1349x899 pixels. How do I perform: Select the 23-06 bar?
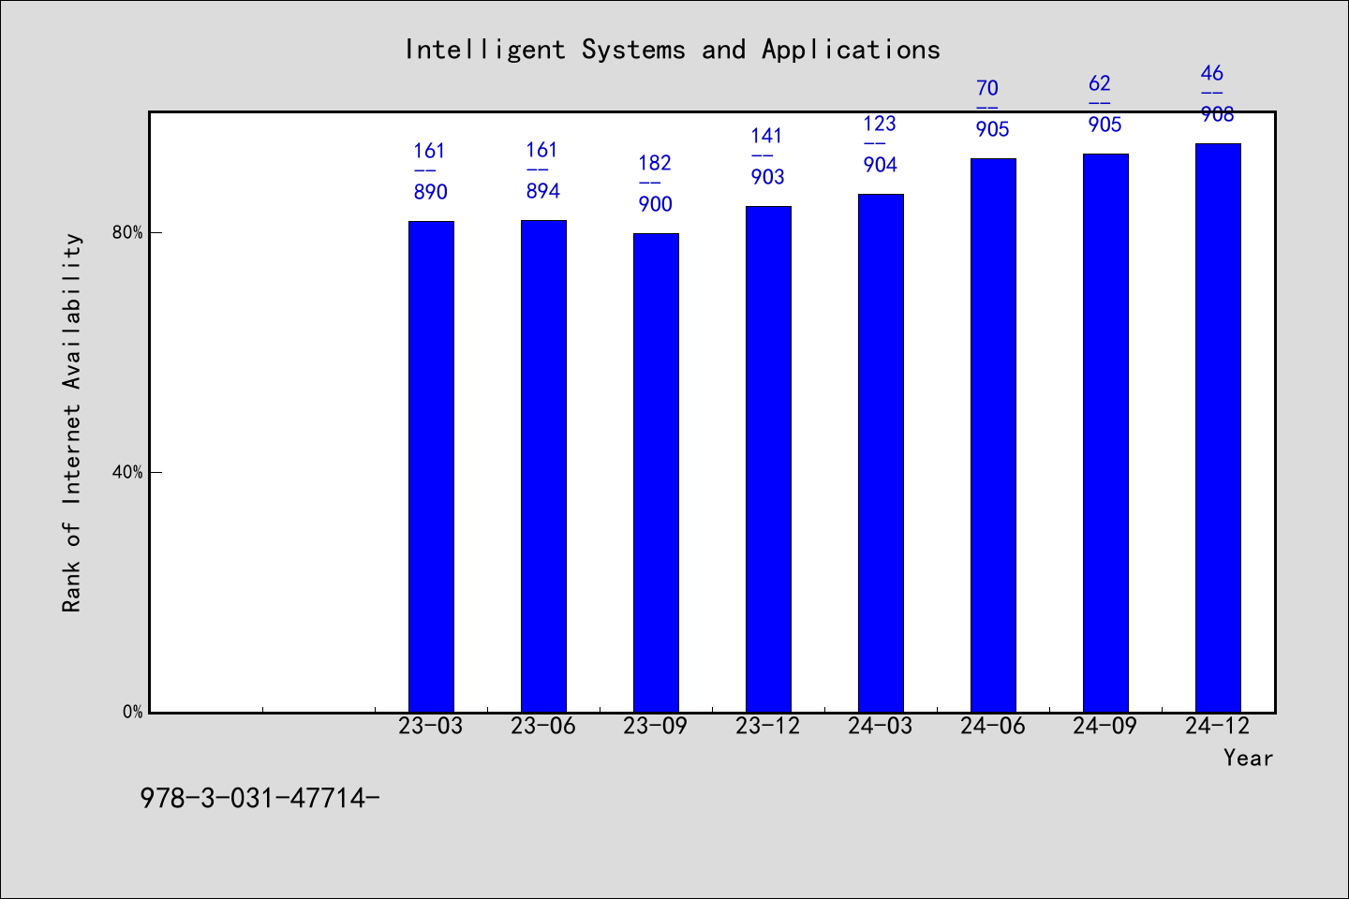pos(543,466)
